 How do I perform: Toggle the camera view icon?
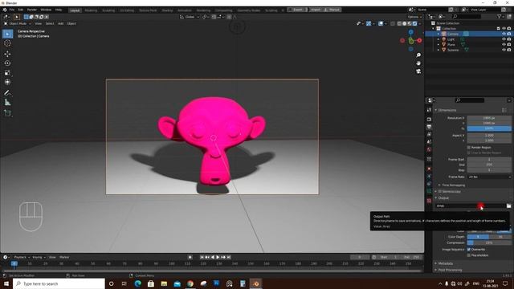click(418, 71)
